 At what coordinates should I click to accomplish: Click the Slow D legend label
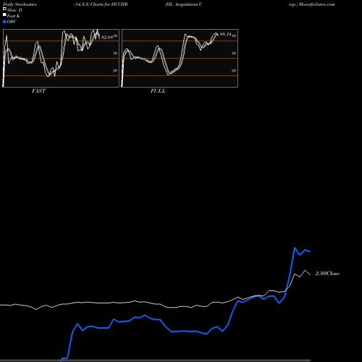pos(14,10)
